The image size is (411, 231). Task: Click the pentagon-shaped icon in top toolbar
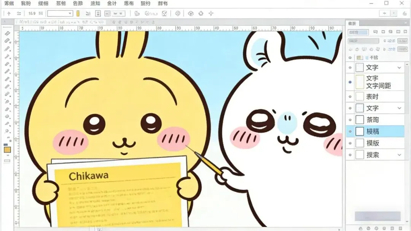(201, 13)
